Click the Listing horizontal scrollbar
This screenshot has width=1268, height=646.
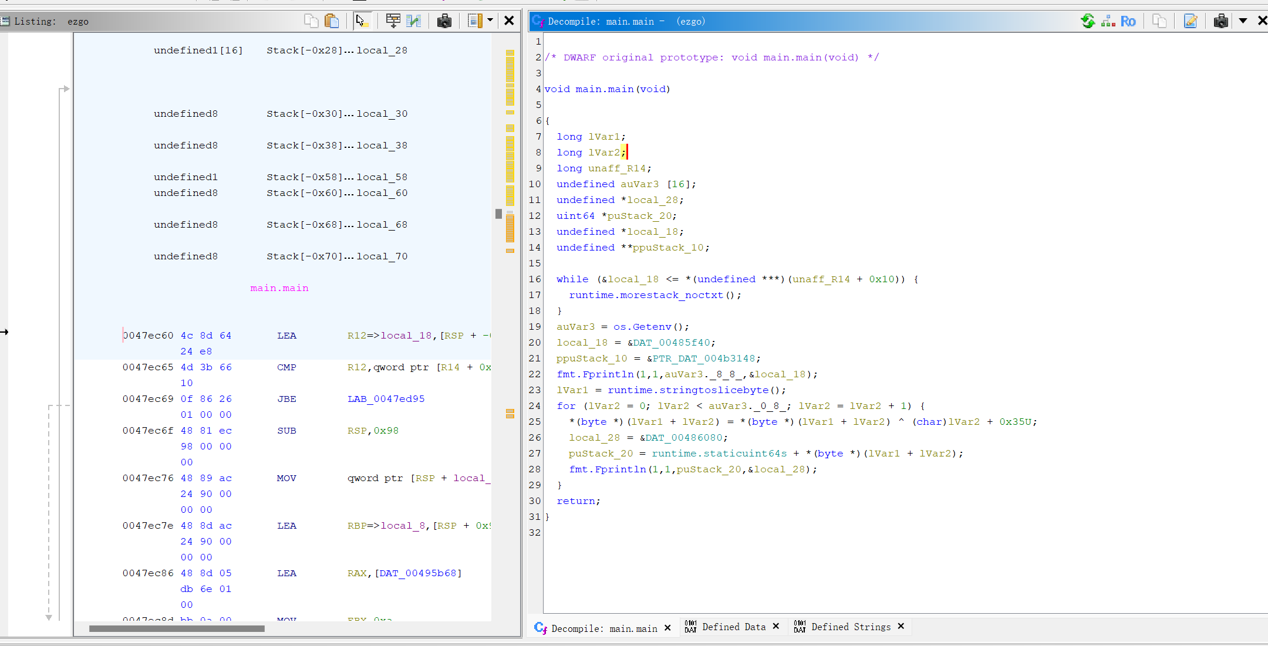tap(177, 628)
